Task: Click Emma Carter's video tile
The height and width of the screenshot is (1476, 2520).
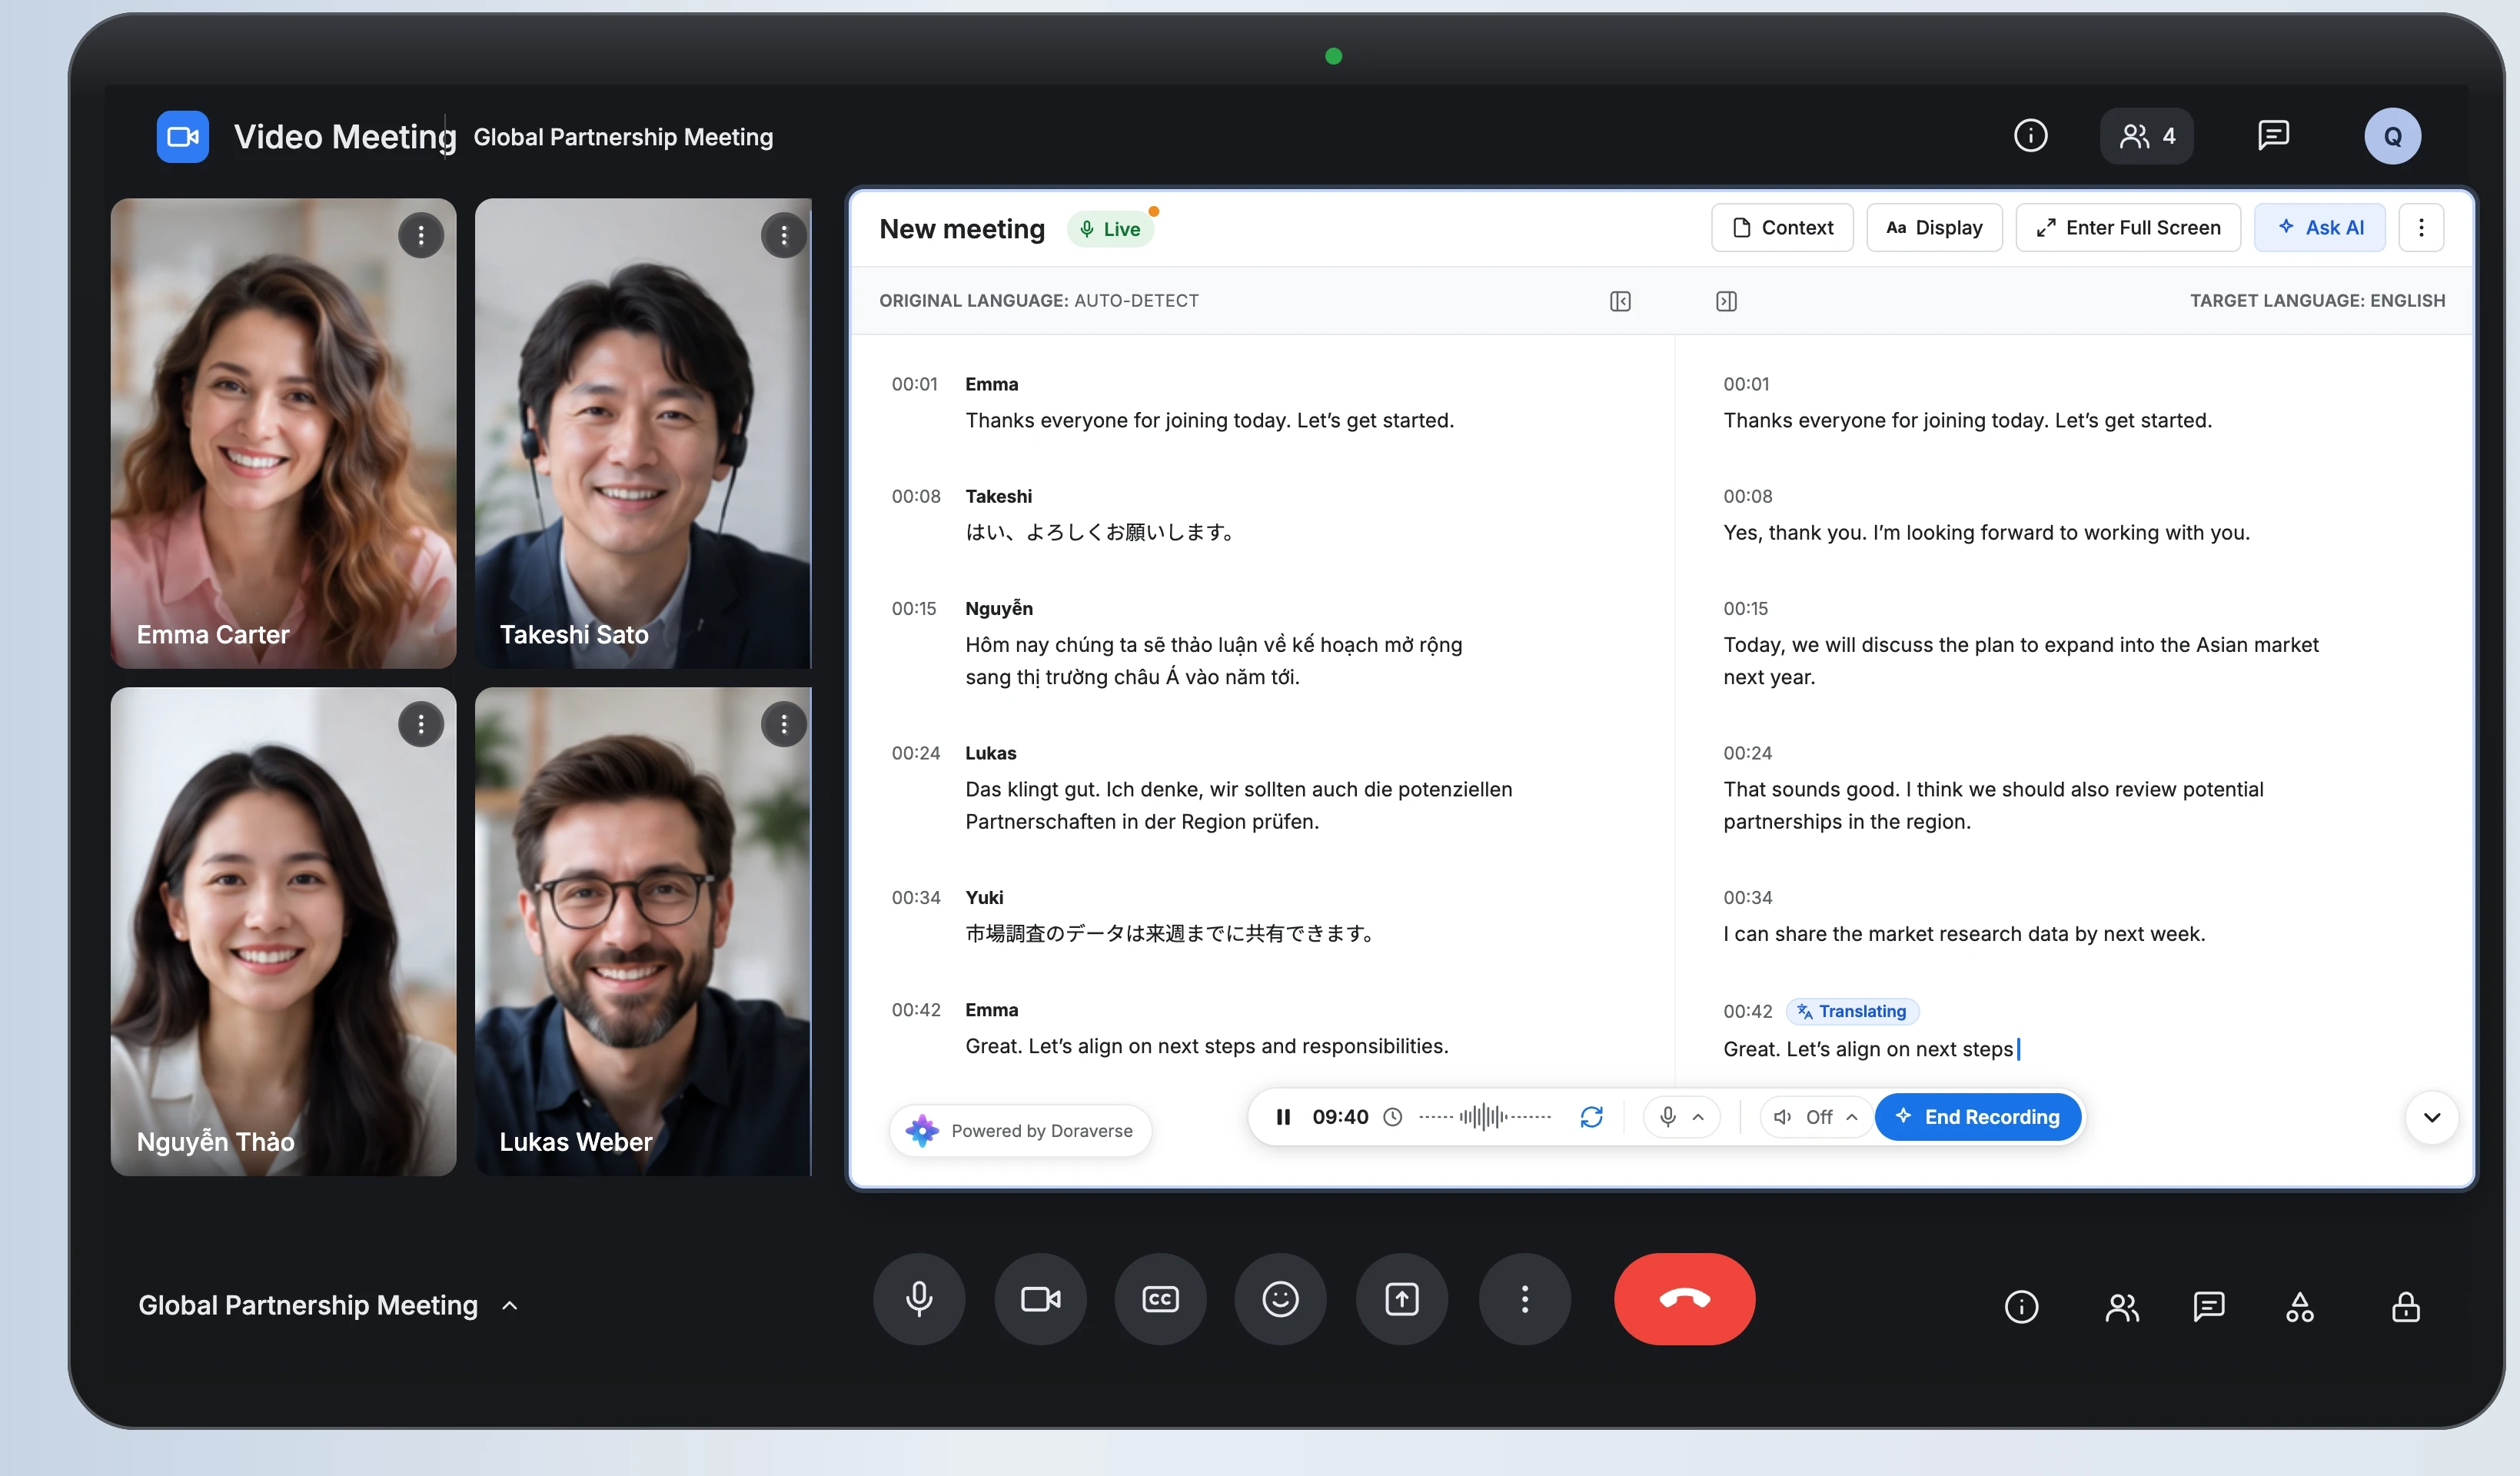Action: (x=283, y=433)
